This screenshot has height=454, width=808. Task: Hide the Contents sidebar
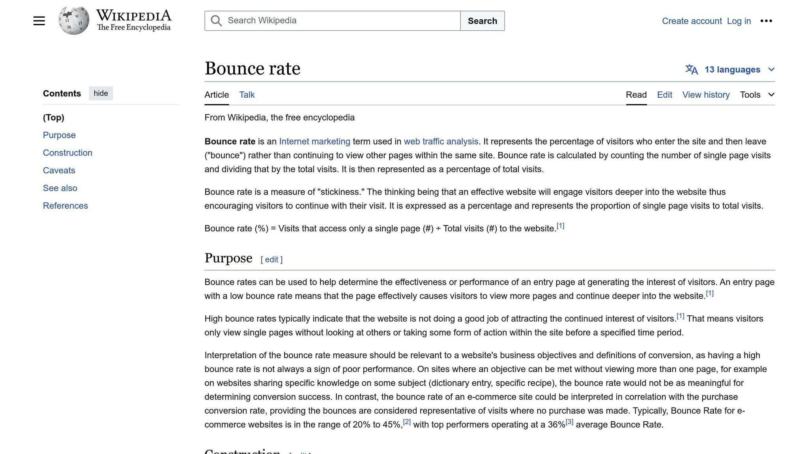click(101, 93)
